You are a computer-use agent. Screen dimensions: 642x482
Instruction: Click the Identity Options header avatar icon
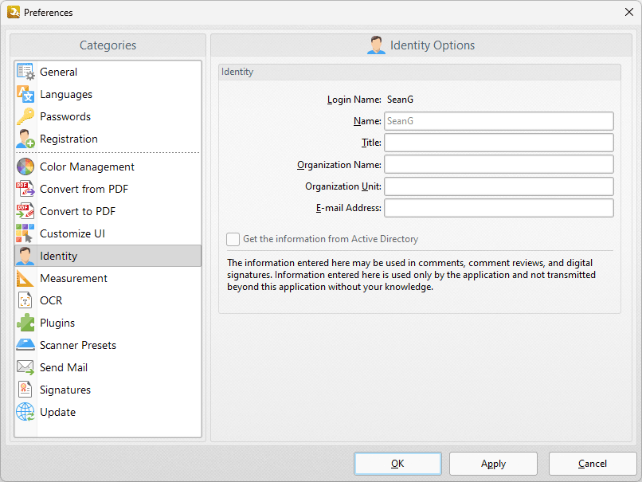(x=376, y=45)
